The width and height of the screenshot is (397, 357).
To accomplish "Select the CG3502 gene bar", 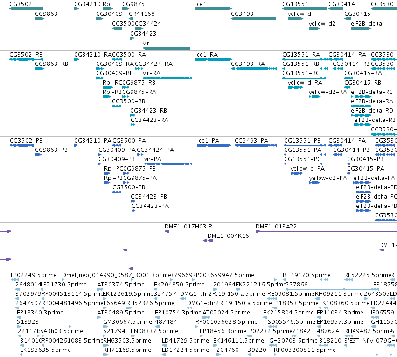I will pos(26,9).
